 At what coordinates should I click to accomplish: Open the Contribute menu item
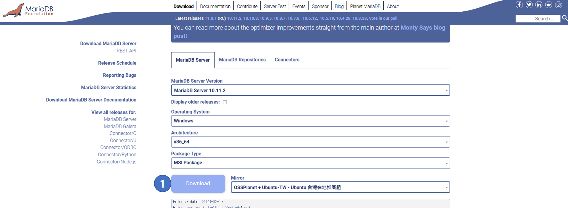click(247, 6)
